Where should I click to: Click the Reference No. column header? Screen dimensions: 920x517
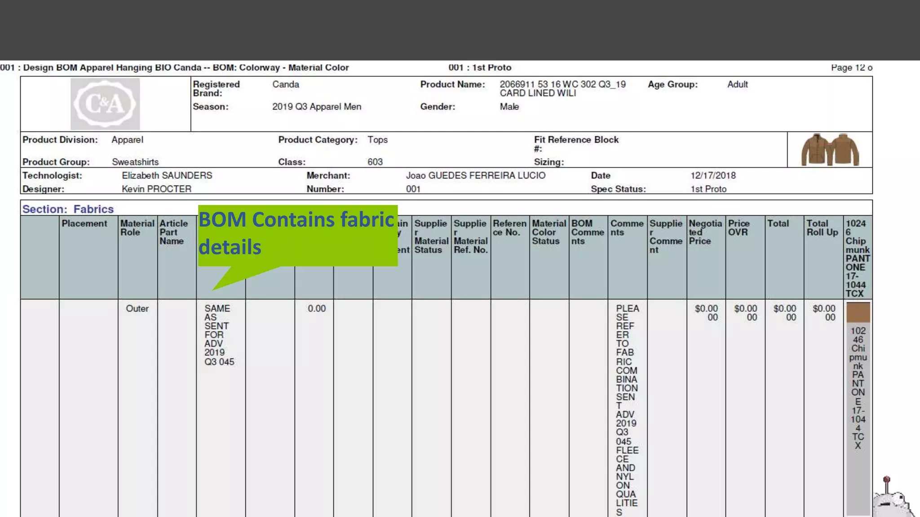509,228
